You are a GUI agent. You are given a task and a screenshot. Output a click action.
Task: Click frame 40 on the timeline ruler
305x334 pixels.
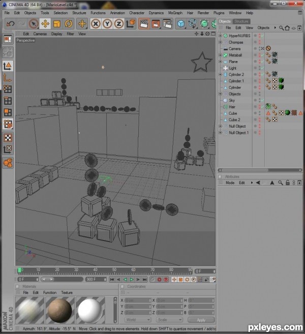point(95,271)
